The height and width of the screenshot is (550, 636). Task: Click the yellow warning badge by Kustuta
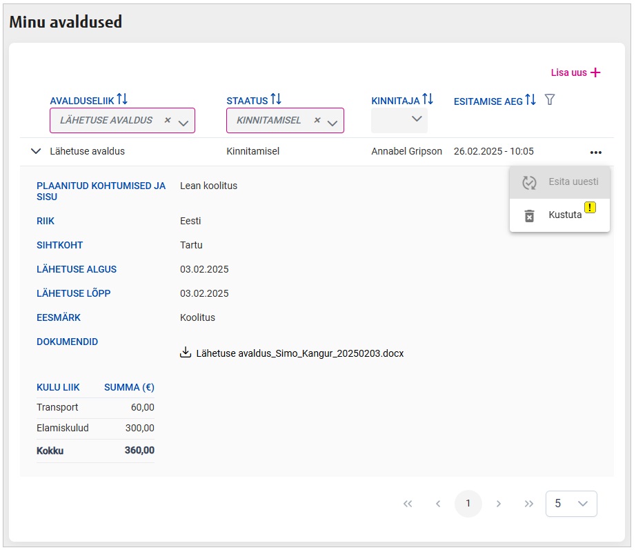pyautogui.click(x=590, y=207)
